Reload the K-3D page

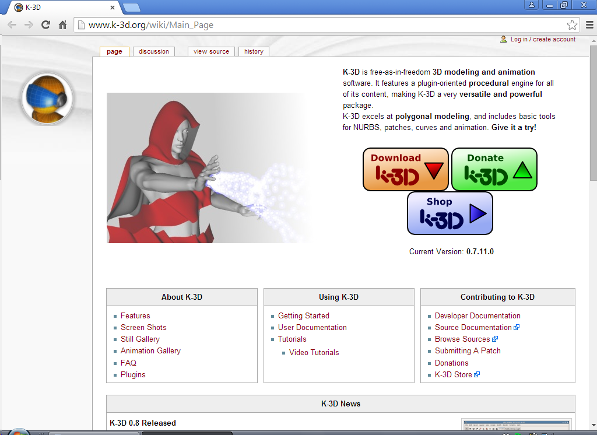coord(45,25)
